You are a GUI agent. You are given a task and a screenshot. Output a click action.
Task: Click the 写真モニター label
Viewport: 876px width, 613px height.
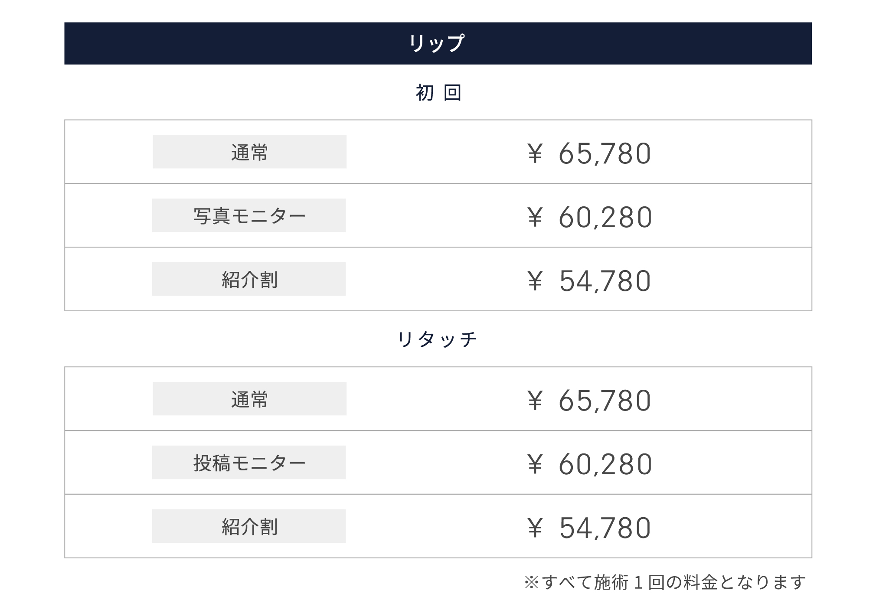point(249,216)
